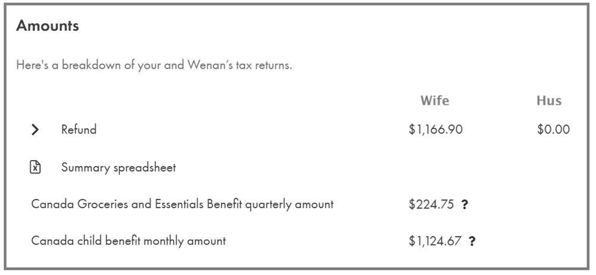This screenshot has width=596, height=275.
Task: Select the Hus column header
Action: point(548,101)
